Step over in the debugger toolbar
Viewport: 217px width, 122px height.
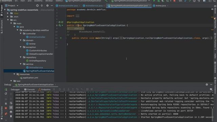tap(60, 89)
